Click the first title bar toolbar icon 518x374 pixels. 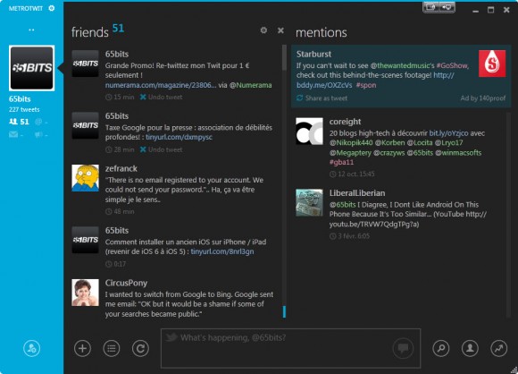click(x=430, y=7)
